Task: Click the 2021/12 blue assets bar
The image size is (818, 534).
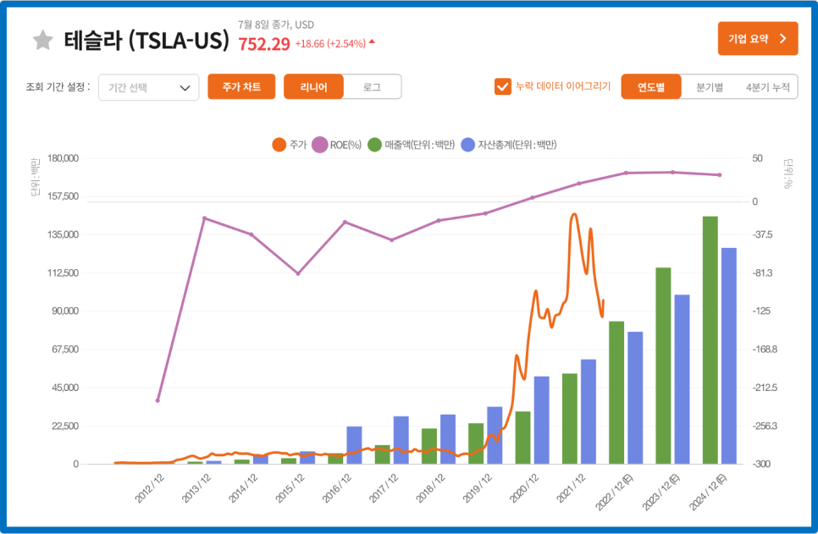Action: point(589,412)
